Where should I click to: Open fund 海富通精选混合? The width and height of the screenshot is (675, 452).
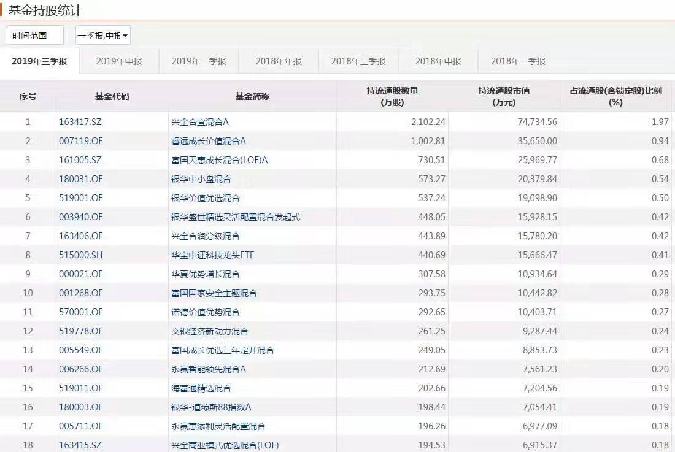[x=201, y=388]
